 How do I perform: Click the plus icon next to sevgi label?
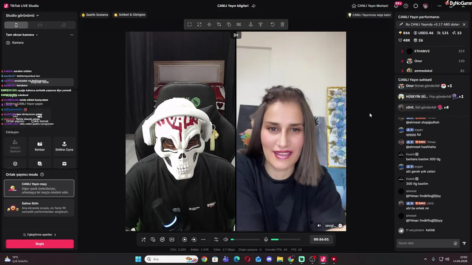(x=340, y=226)
